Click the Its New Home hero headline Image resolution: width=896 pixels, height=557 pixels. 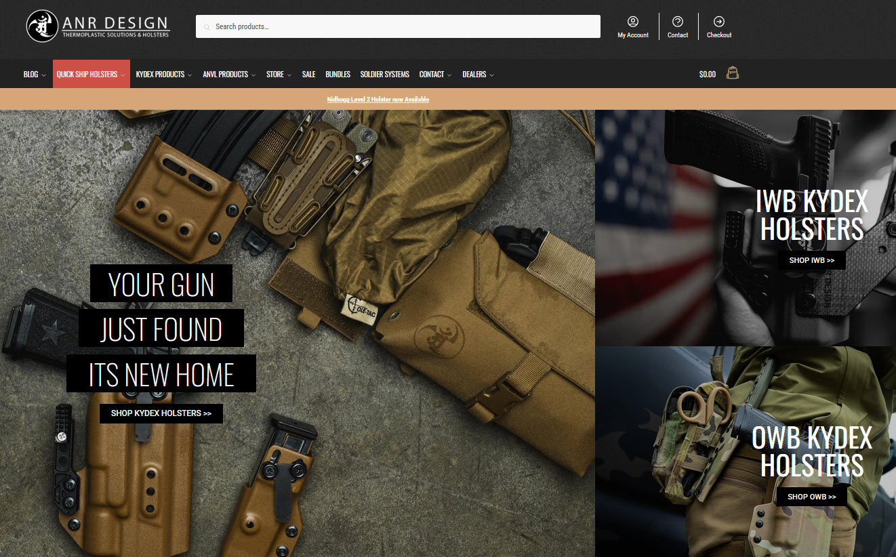[161, 373]
